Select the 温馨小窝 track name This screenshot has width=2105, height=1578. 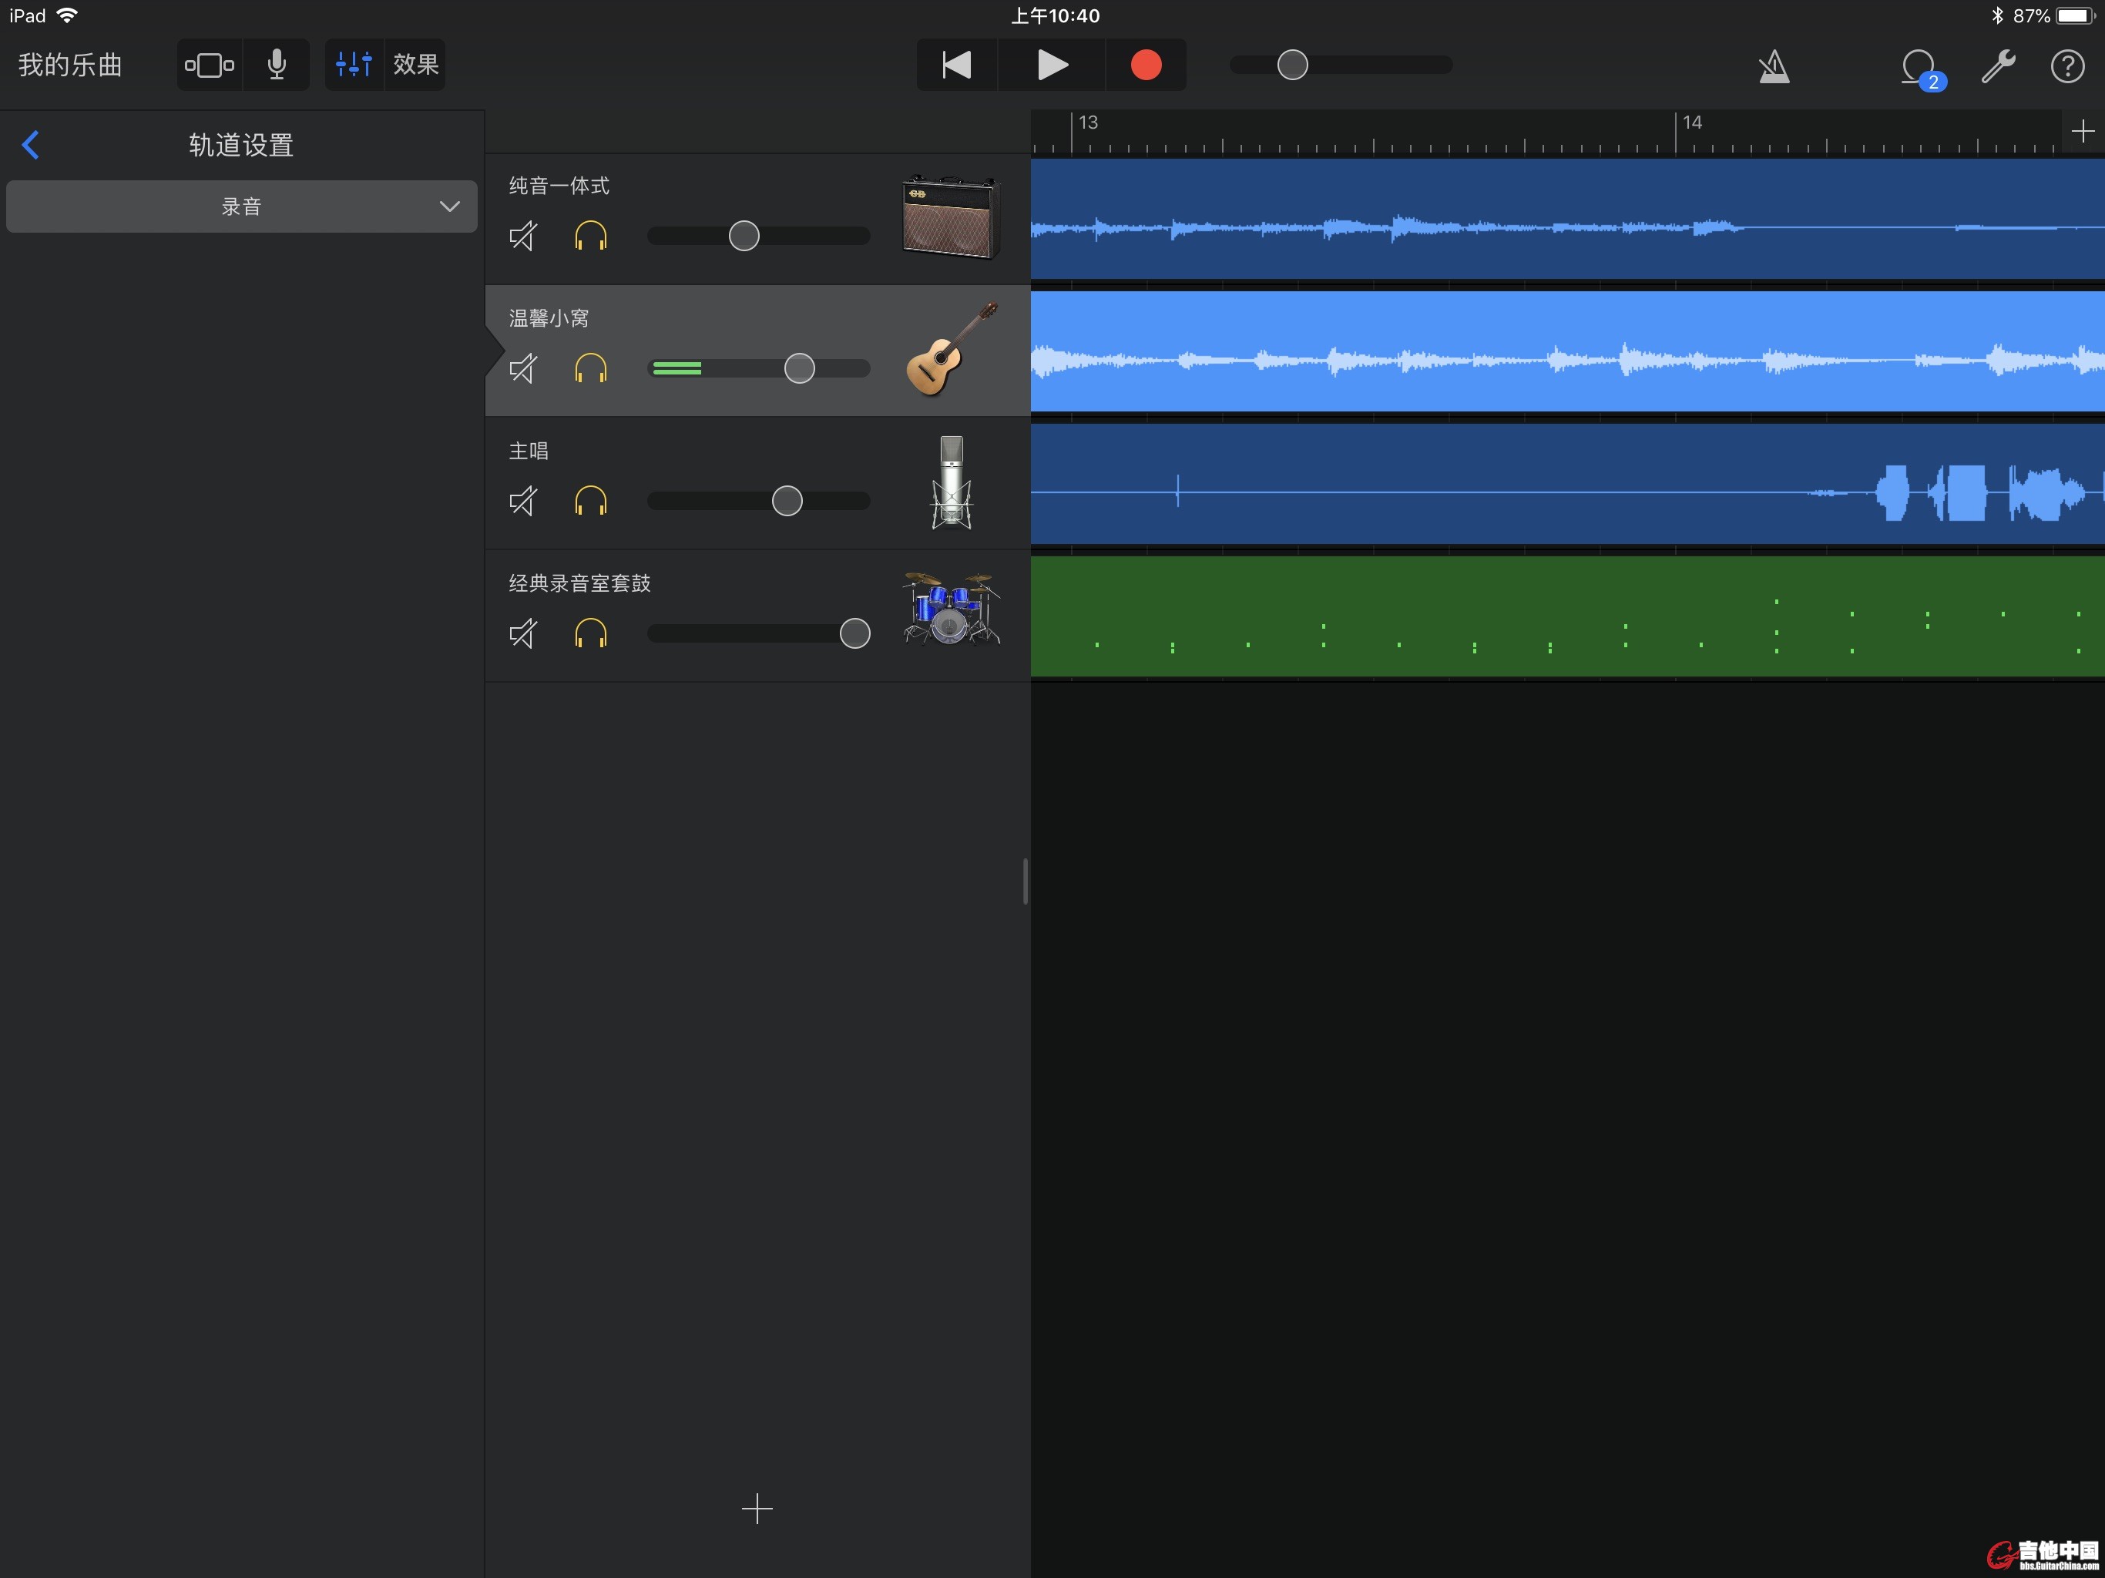point(549,318)
